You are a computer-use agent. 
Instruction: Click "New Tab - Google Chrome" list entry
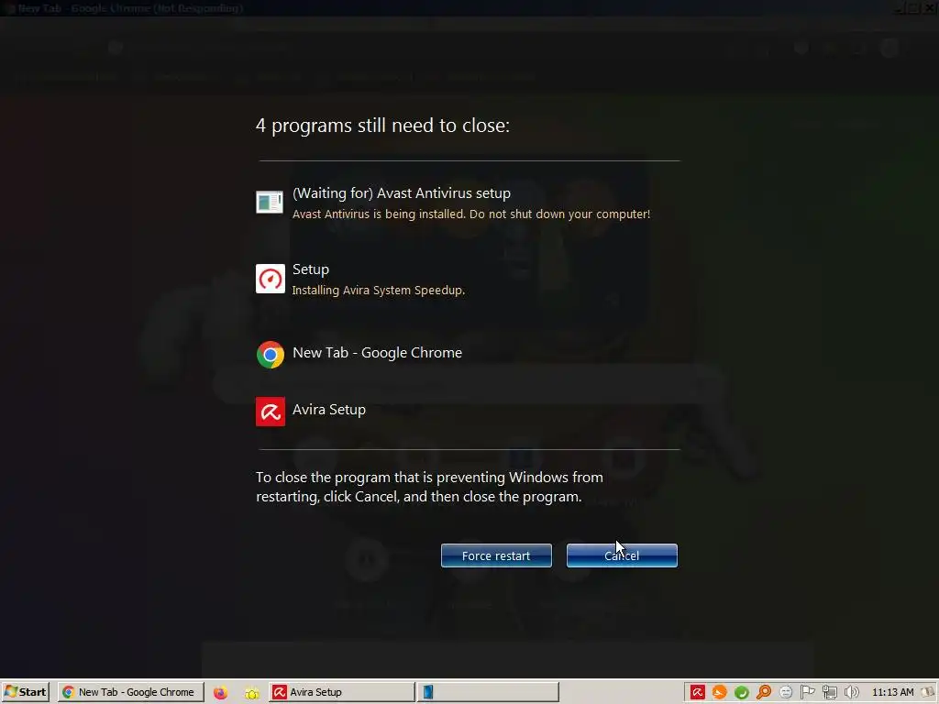point(377,353)
